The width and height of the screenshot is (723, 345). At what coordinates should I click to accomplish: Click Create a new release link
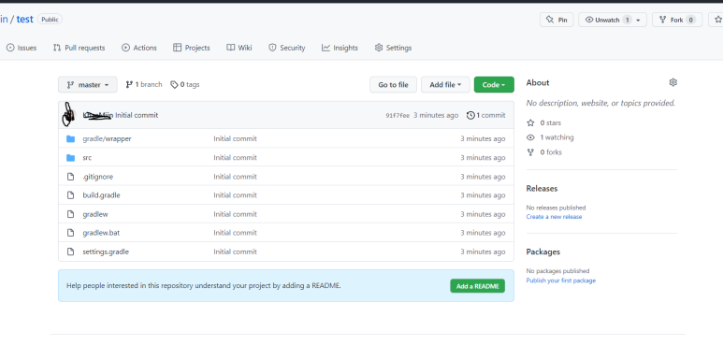(555, 217)
